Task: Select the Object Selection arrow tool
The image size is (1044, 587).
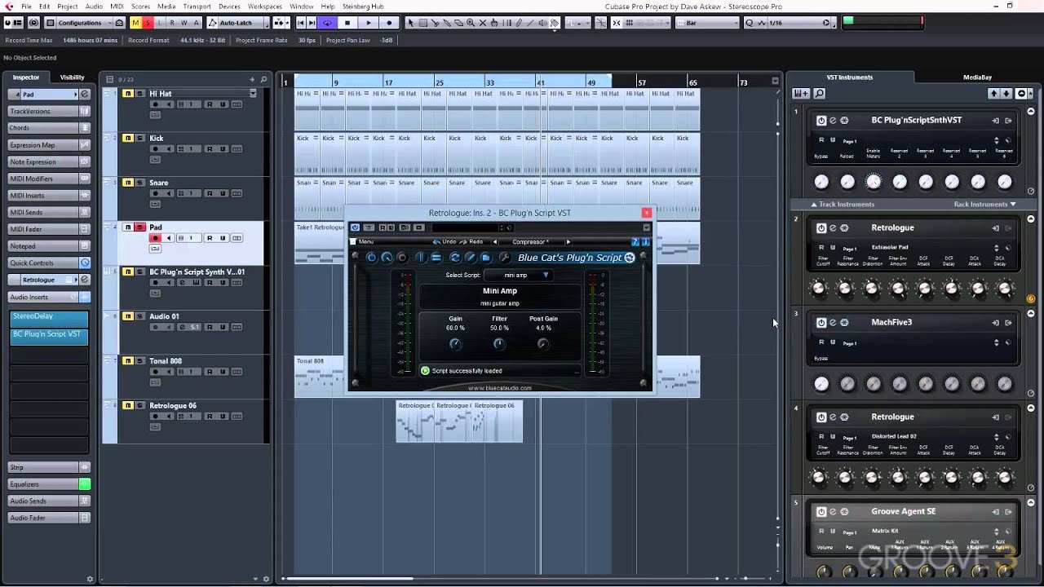Action: [x=410, y=23]
